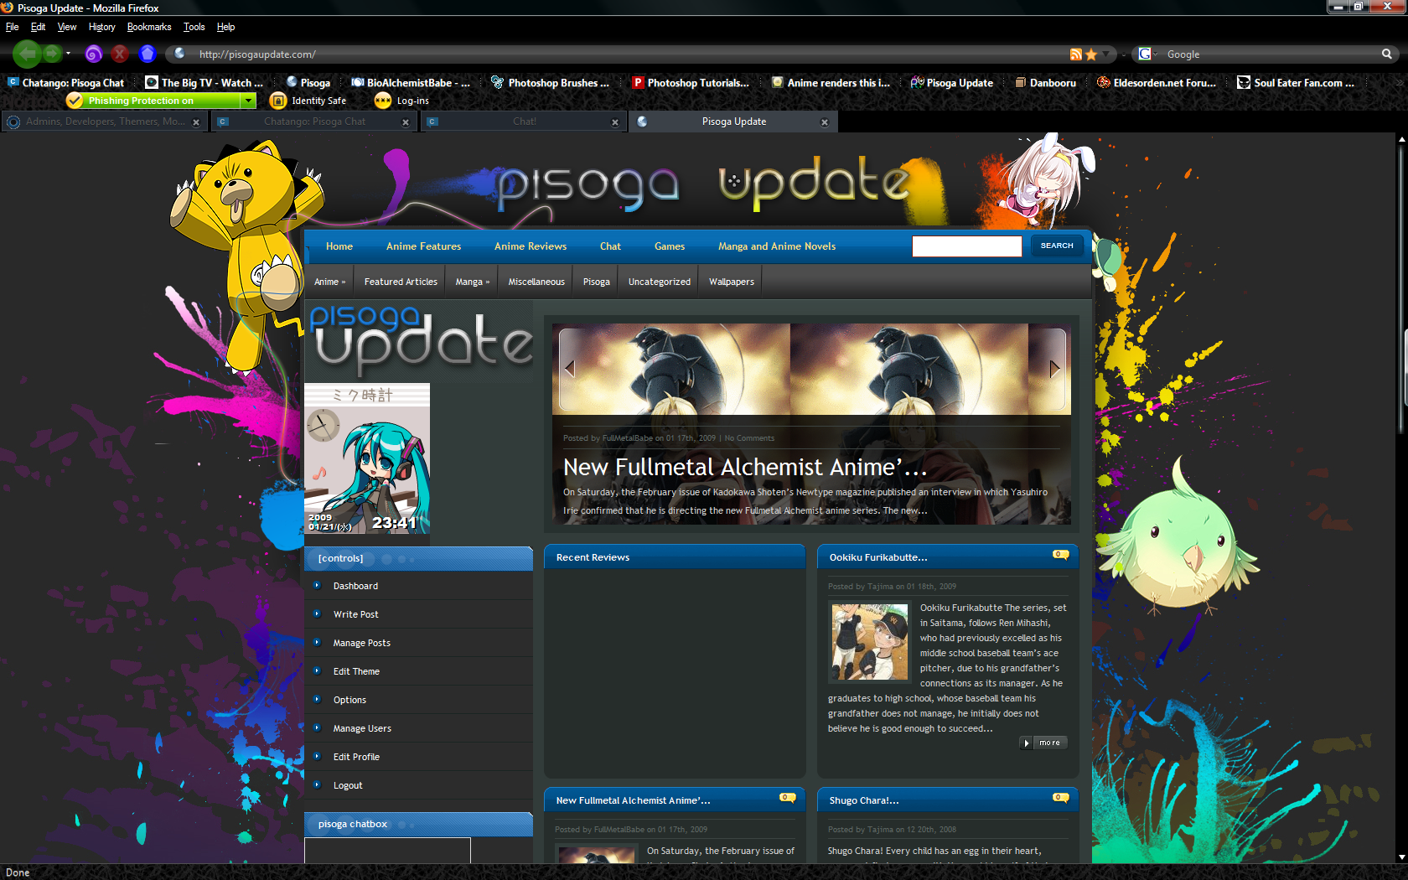Open the Photoshop Brushes bookmark
This screenshot has height=880, width=1408.
pyautogui.click(x=551, y=83)
